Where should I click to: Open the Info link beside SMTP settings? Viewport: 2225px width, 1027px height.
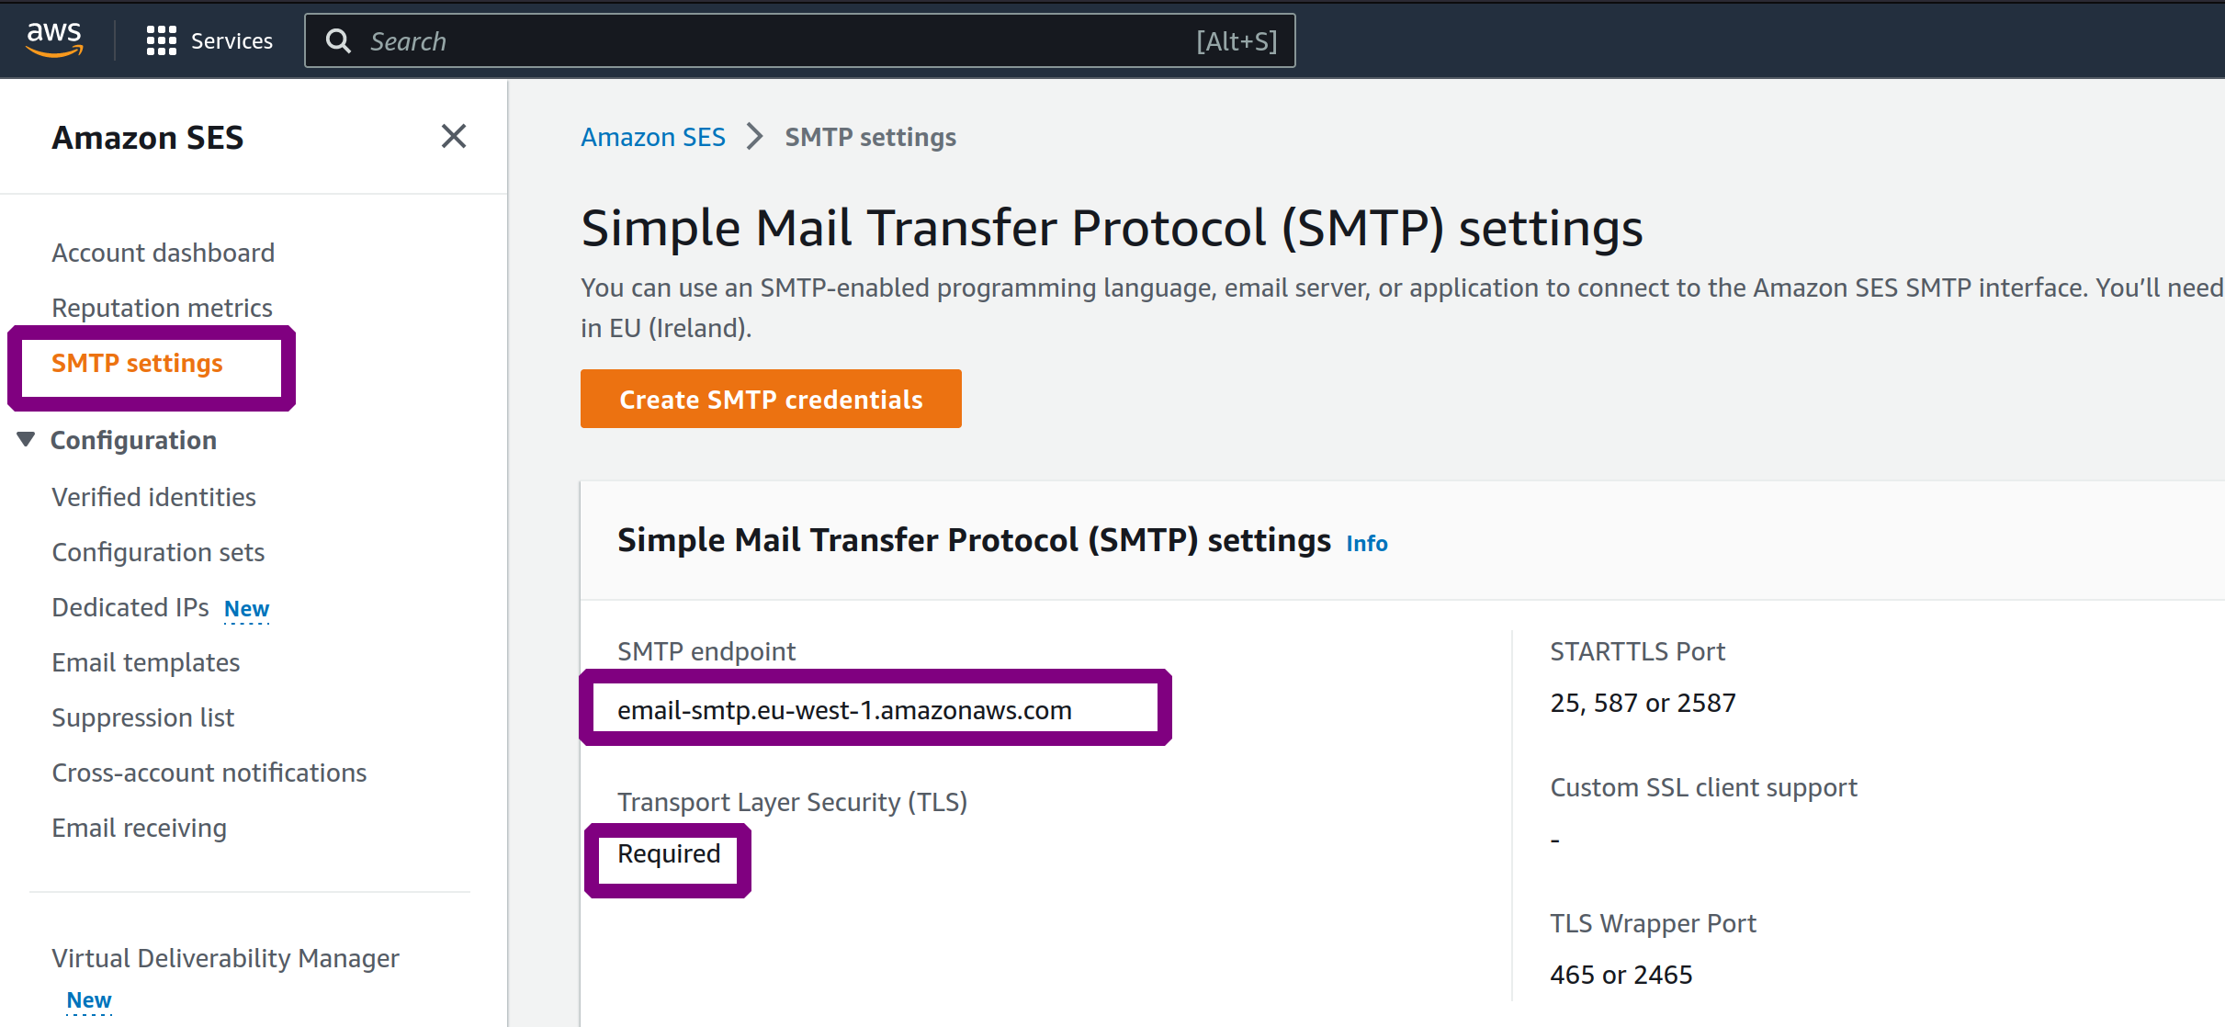pos(1367,543)
